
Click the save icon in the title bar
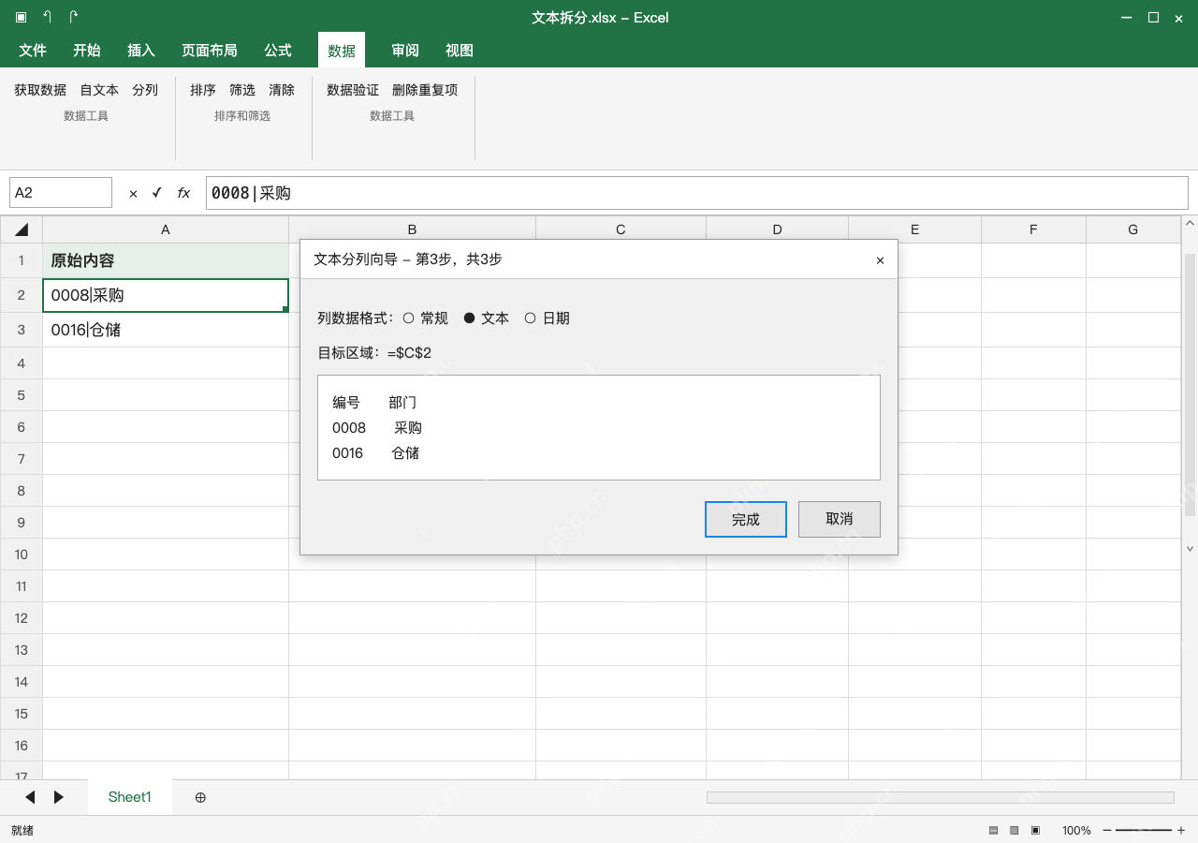click(21, 17)
